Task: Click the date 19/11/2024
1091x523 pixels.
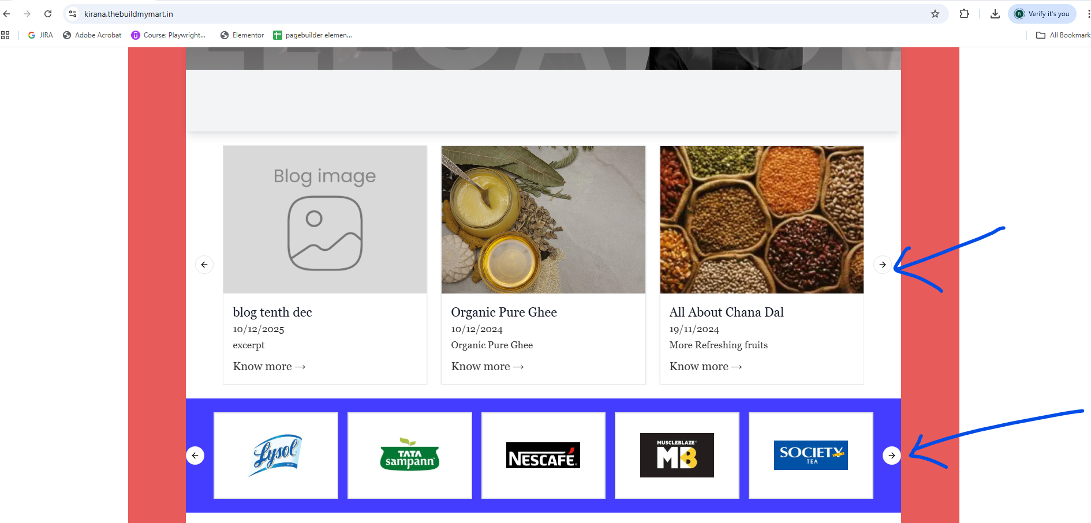Action: click(x=694, y=329)
